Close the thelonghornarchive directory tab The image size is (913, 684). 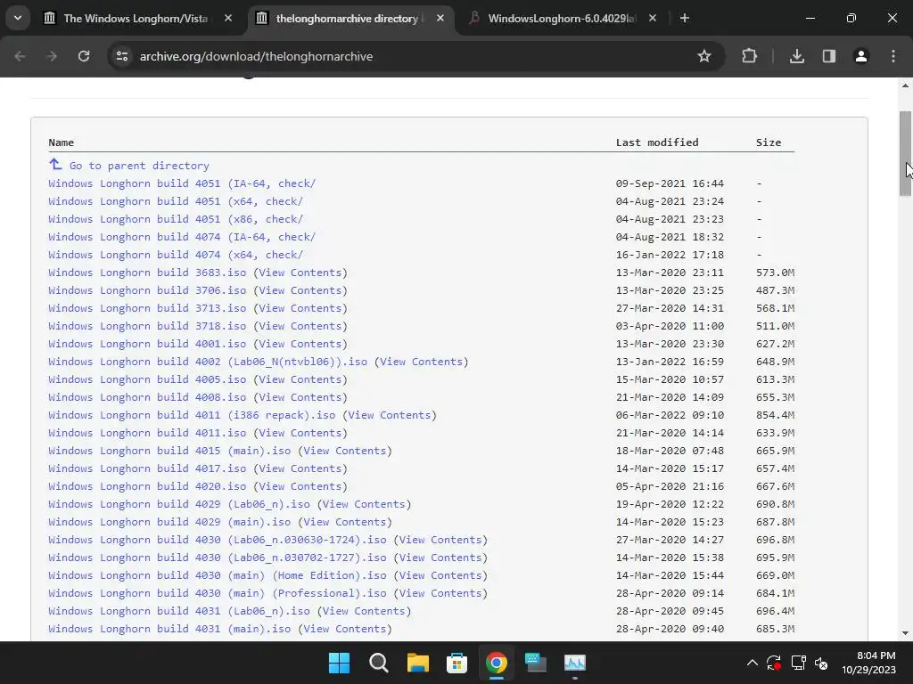tap(440, 19)
